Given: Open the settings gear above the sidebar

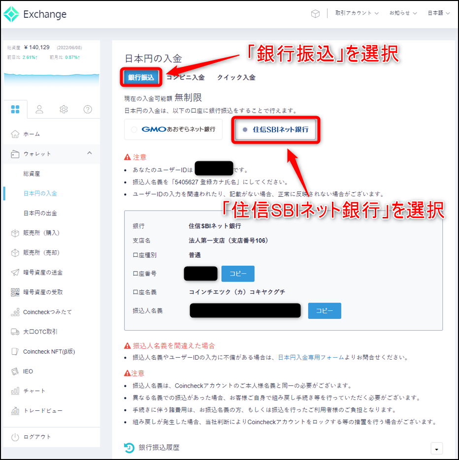Looking at the screenshot, I should pos(63,109).
